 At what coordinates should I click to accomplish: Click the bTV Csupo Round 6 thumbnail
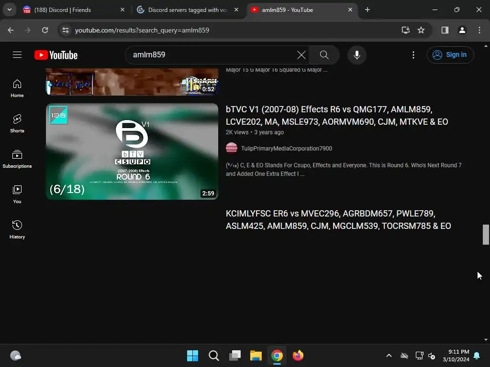[132, 151]
